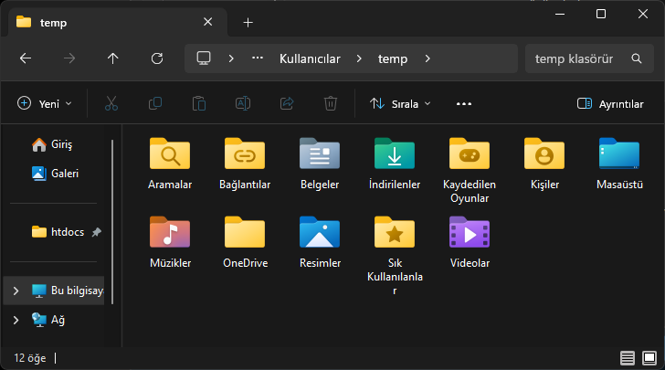Go up one level with up arrow
665x370 pixels.
(x=113, y=58)
